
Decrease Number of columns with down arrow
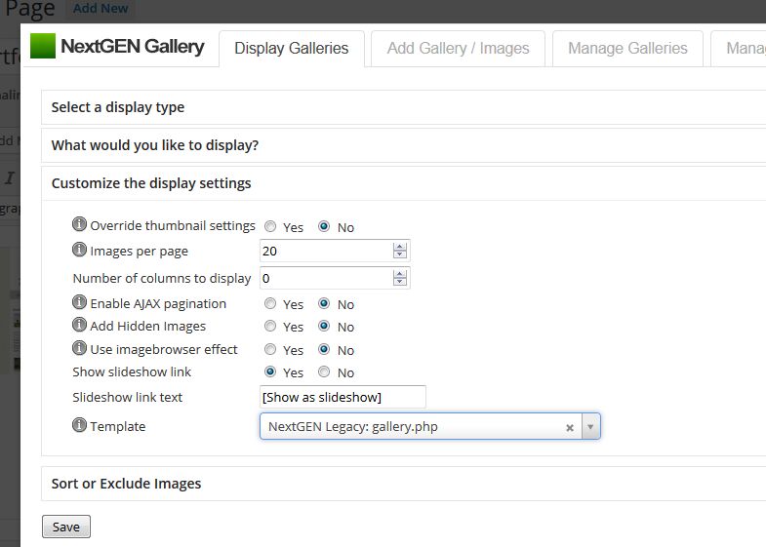400,282
